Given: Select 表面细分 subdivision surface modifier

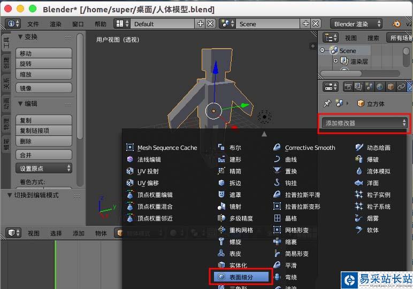Looking at the screenshot, I should coord(241,277).
